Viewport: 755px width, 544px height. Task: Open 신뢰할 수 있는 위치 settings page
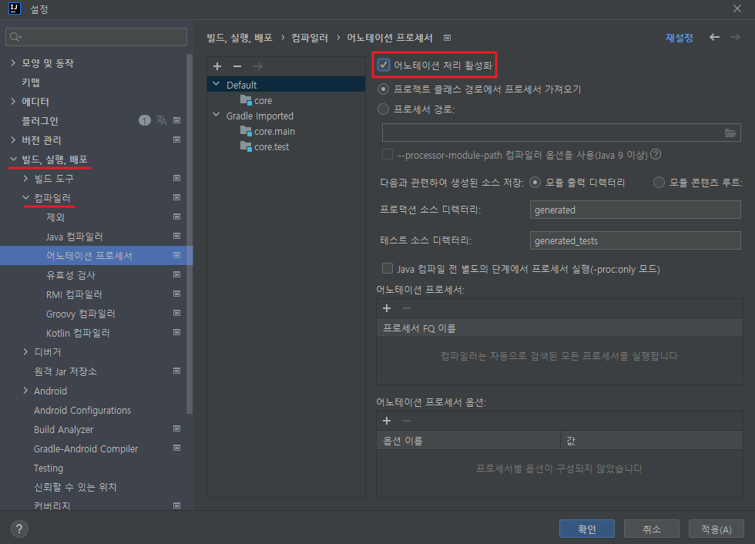tap(75, 487)
